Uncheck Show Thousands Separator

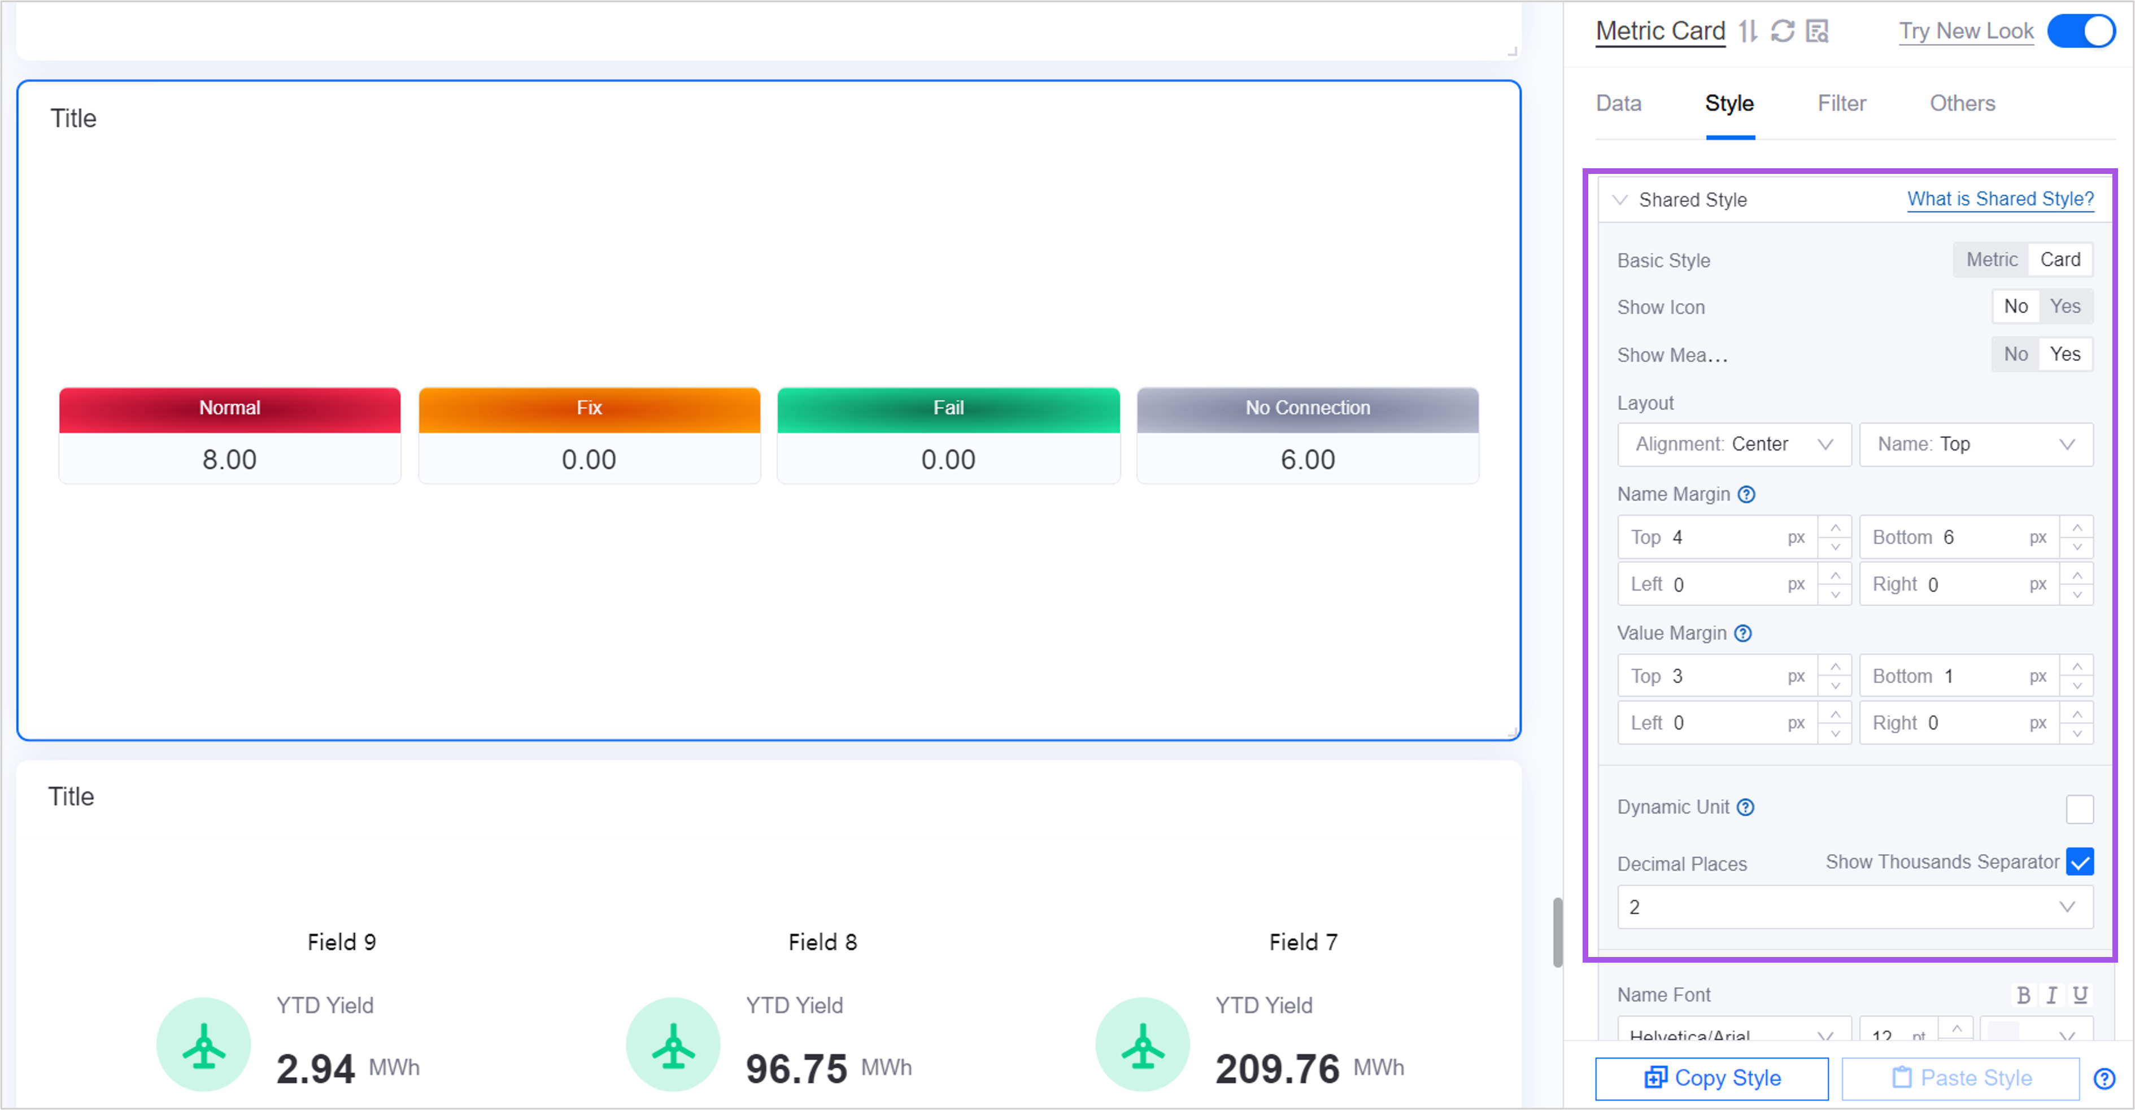(x=2079, y=862)
